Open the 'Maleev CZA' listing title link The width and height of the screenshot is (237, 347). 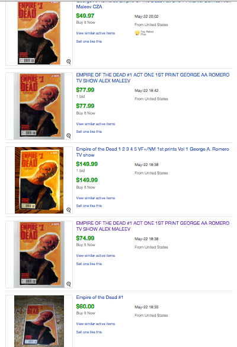(x=89, y=7)
